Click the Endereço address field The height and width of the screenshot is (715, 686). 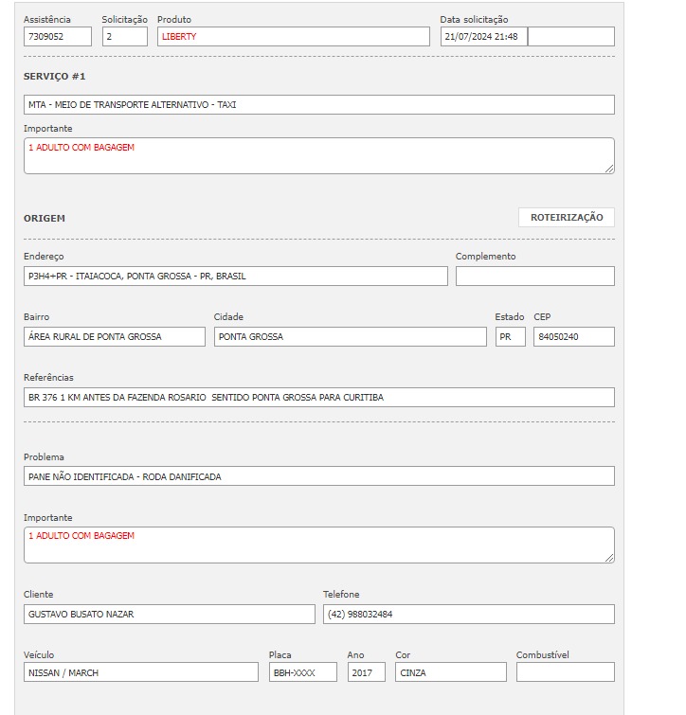pyautogui.click(x=235, y=277)
